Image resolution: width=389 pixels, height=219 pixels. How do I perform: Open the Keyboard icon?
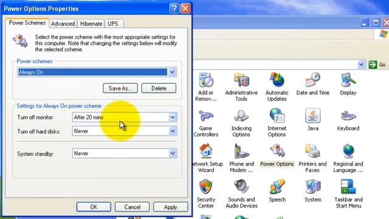[x=348, y=116]
